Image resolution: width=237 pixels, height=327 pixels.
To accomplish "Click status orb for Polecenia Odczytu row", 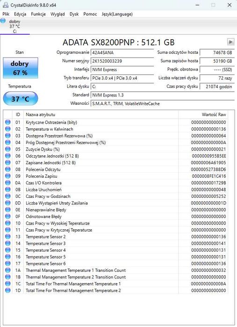I will (x=7, y=169).
